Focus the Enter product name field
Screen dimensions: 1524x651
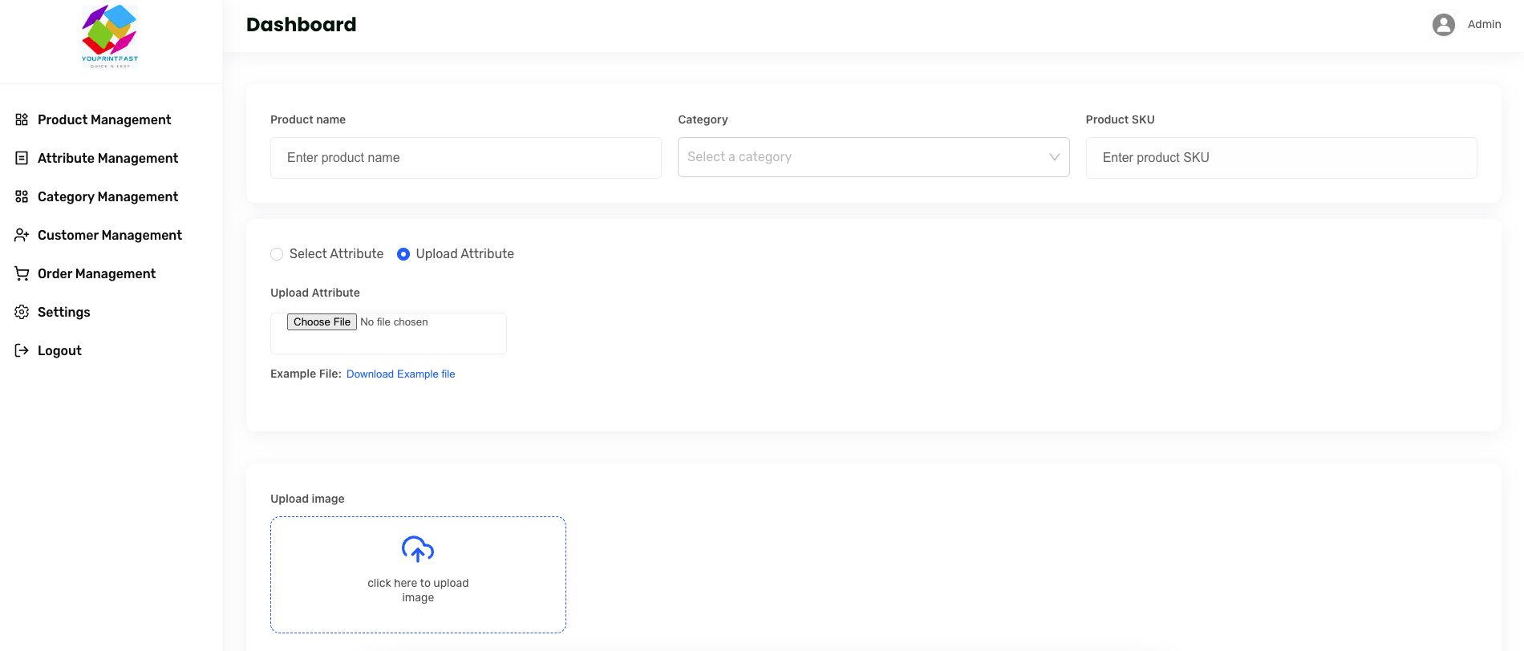click(465, 158)
